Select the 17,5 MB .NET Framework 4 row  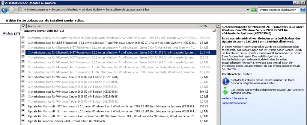(x=118, y=72)
